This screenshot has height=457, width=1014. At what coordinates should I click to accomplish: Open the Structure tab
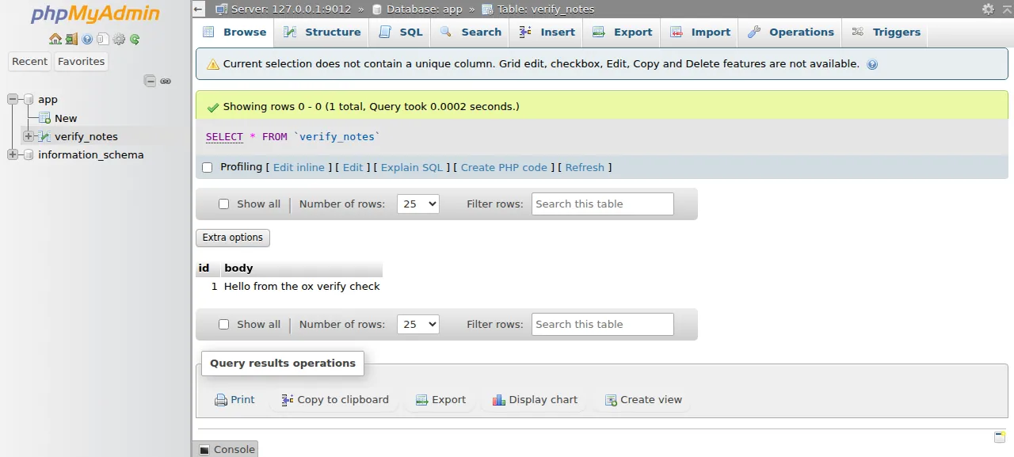click(x=322, y=32)
